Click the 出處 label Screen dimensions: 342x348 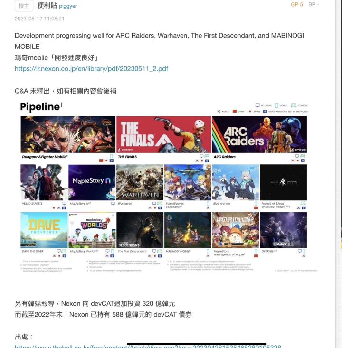(24, 337)
